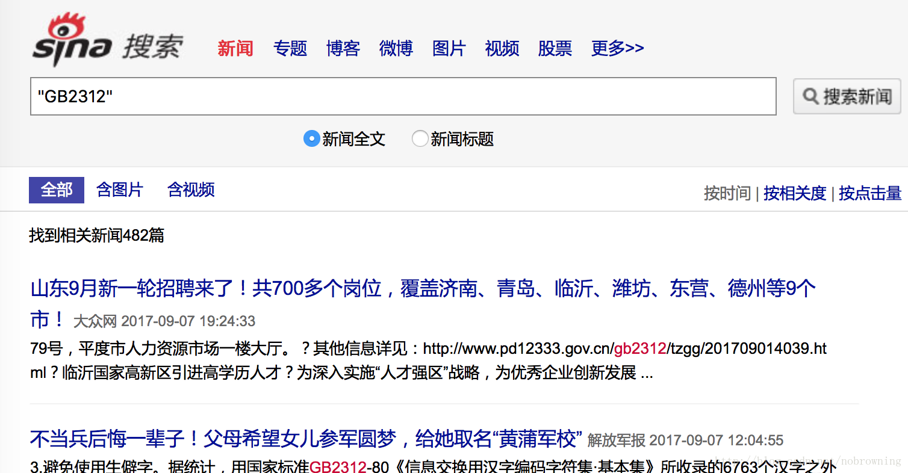This screenshot has width=908, height=473.
Task: Click source text 大众网 2017-09-07 19:24:33
Action: [x=164, y=321]
